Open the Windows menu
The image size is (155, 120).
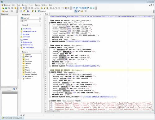(44, 5)
